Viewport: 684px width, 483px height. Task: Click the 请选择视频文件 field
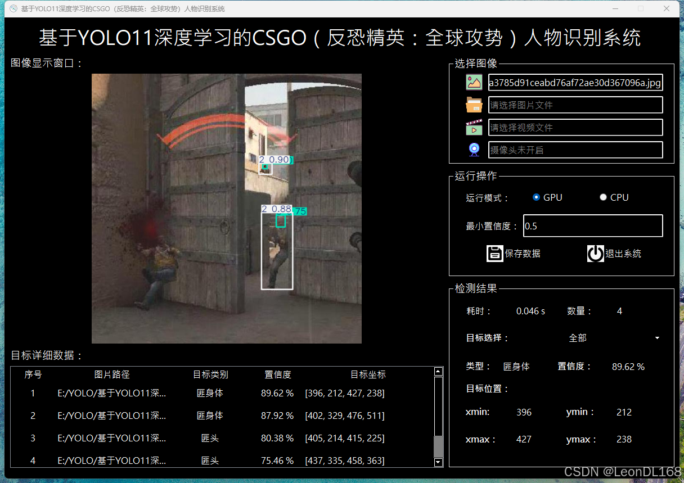[x=575, y=128]
